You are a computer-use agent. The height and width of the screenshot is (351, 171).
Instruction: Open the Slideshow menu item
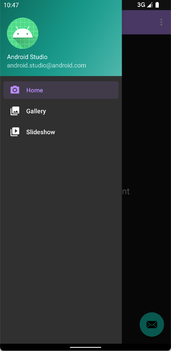click(61, 132)
